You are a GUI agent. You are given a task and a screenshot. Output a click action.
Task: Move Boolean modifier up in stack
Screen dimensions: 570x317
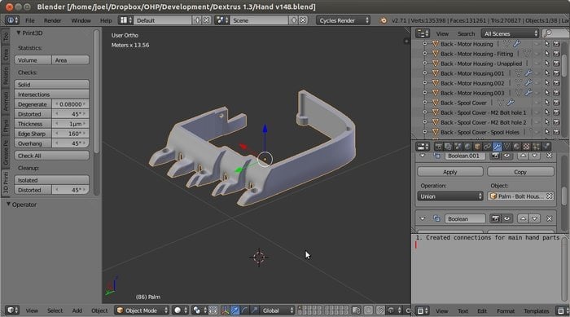click(x=523, y=218)
